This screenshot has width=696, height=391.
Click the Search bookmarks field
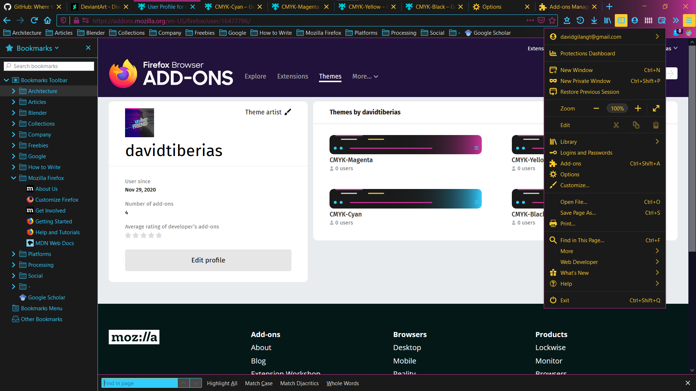coord(49,66)
